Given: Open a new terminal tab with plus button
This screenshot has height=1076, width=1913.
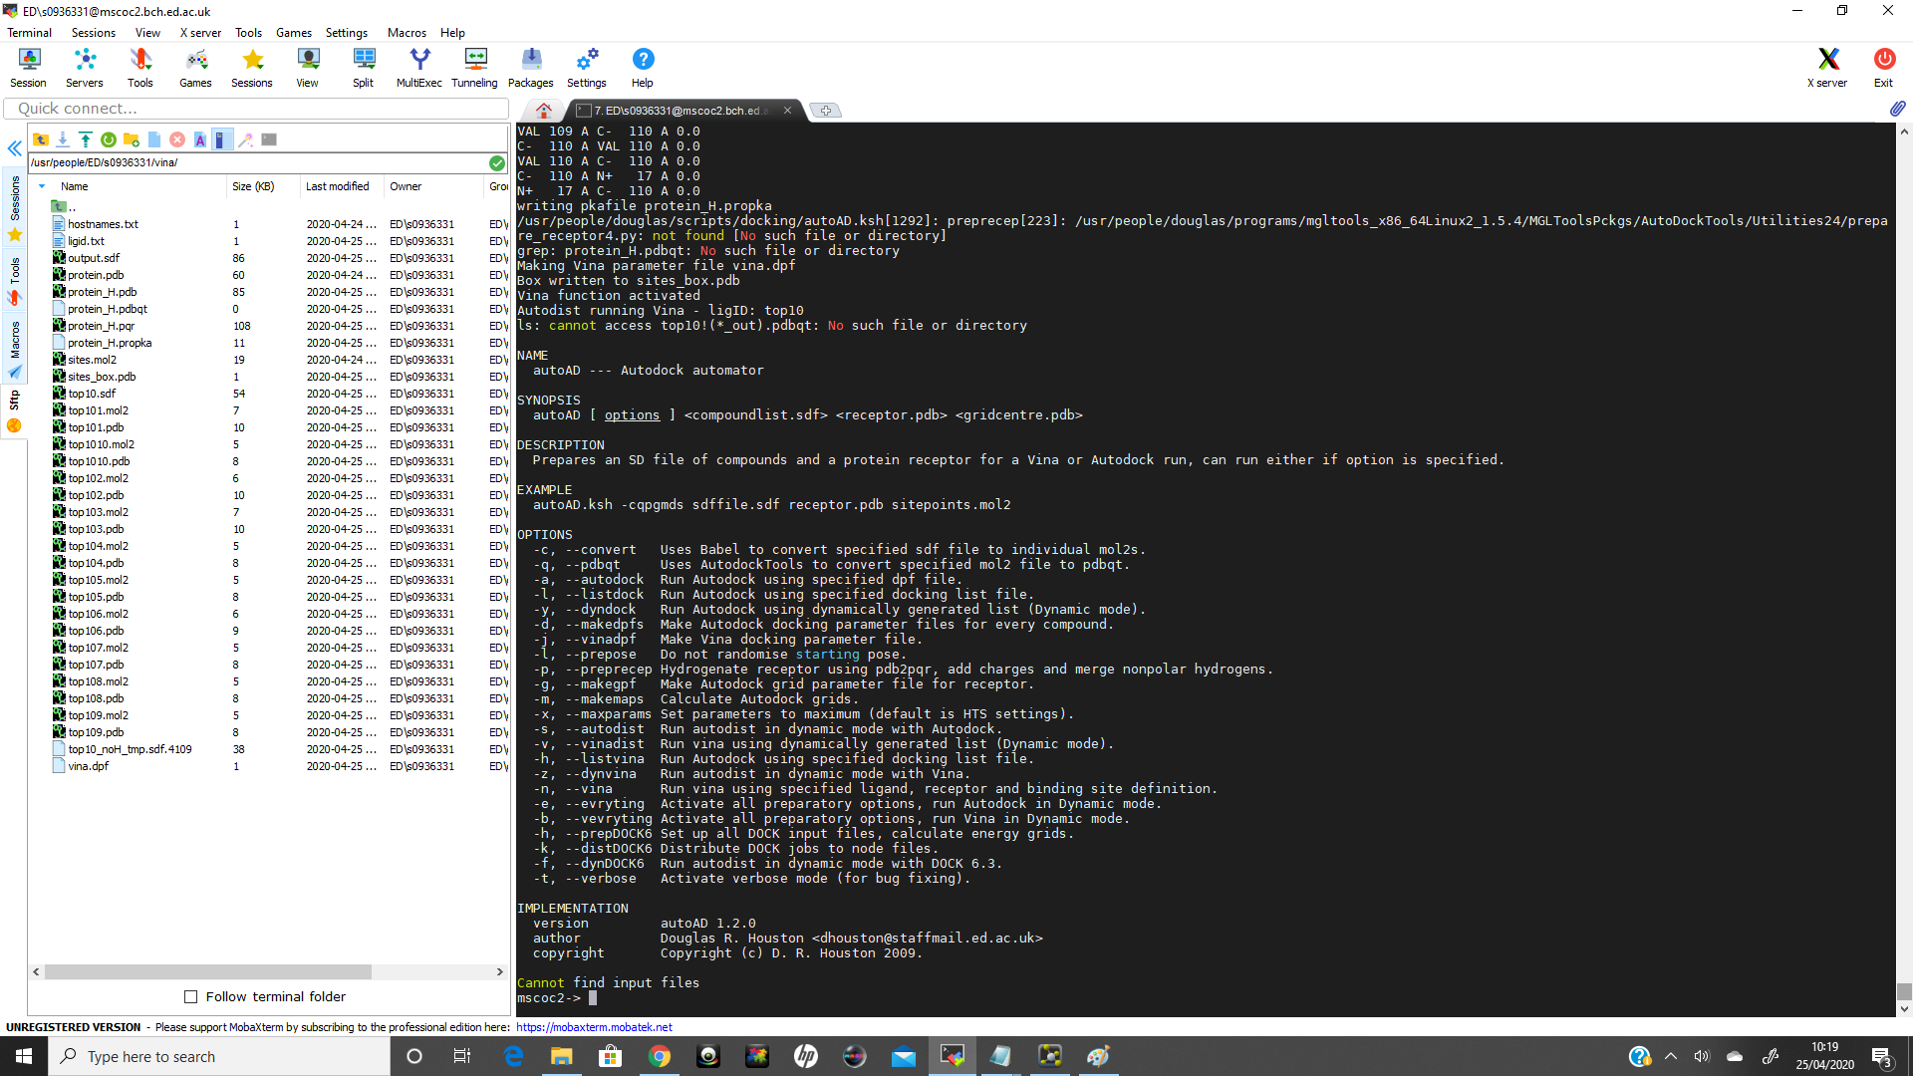Looking at the screenshot, I should click(x=826, y=111).
